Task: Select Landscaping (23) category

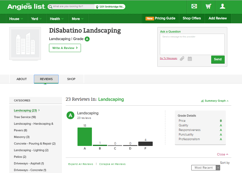Action: click(x=25, y=111)
